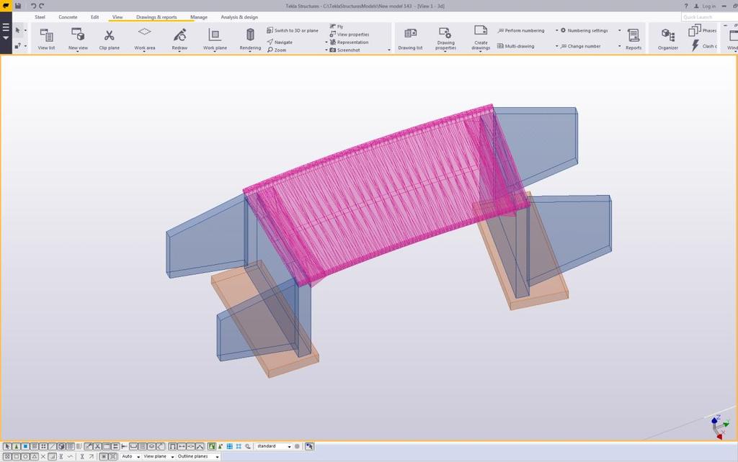Run the Clash check lightning icon
Screen dimensions: 738x462
coord(695,45)
